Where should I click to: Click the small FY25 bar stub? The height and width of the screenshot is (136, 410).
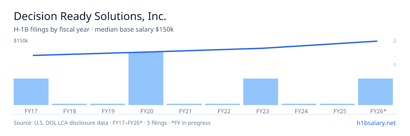click(337, 104)
